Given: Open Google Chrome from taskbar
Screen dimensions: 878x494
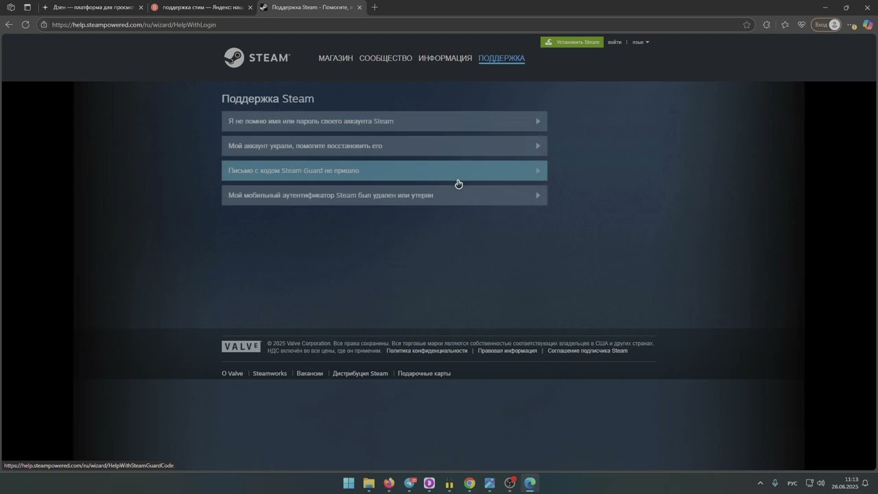Looking at the screenshot, I should click(x=469, y=483).
